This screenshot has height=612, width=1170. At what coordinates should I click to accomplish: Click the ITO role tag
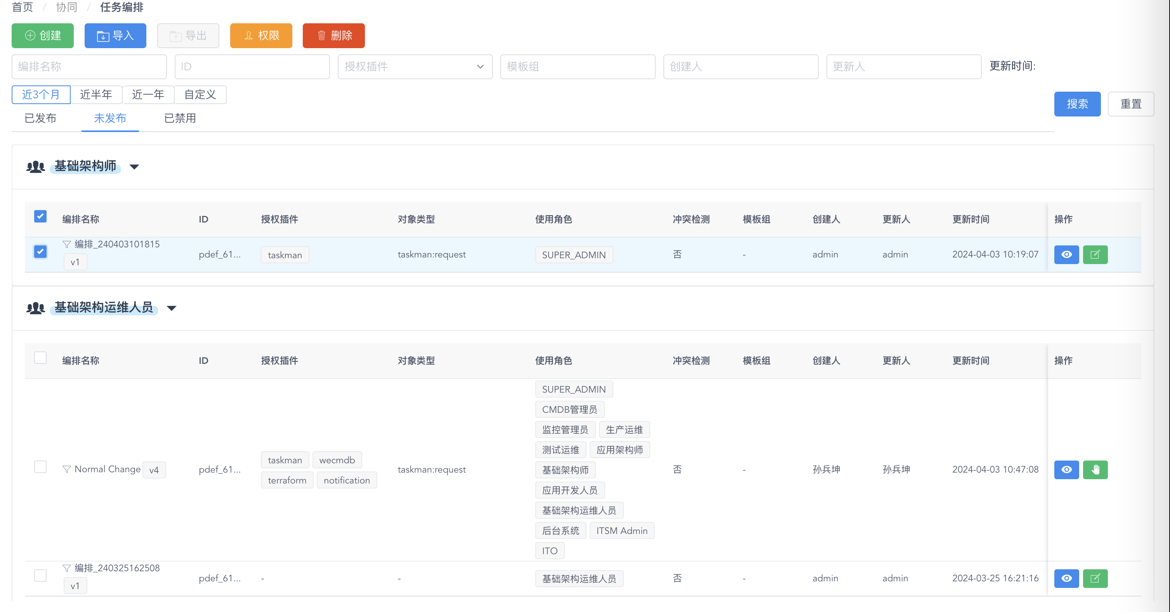click(x=550, y=551)
